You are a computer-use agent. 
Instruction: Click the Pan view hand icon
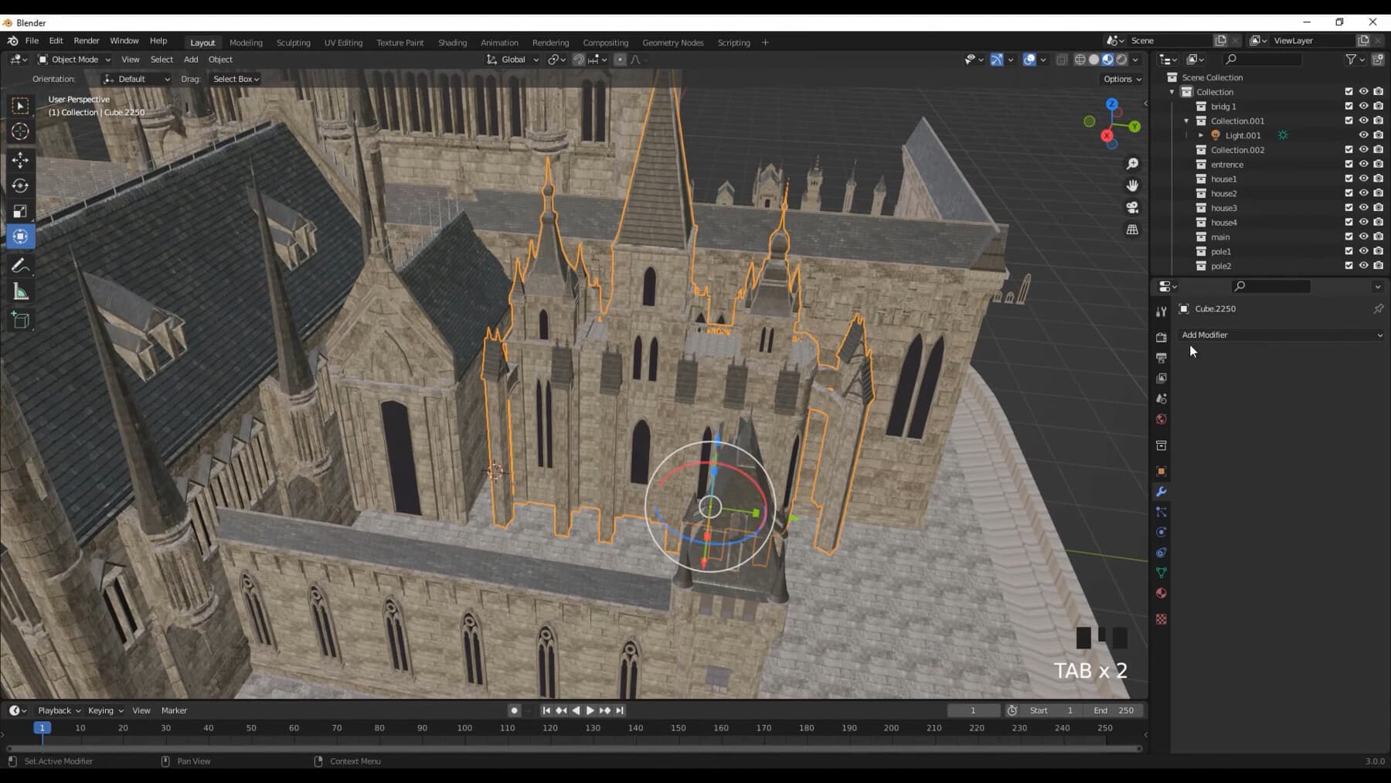[1132, 186]
